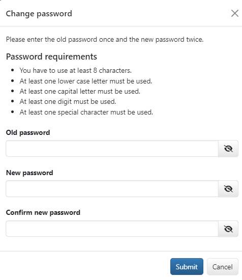Click the "Old password" field label
The image size is (242, 280).
[x=28, y=133]
